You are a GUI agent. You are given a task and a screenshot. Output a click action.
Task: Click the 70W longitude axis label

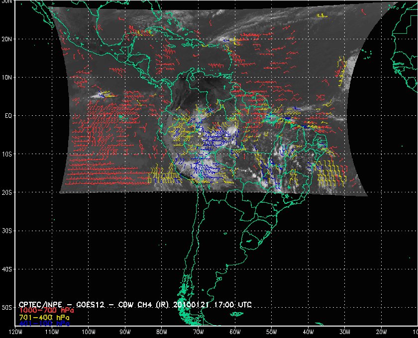(198, 333)
